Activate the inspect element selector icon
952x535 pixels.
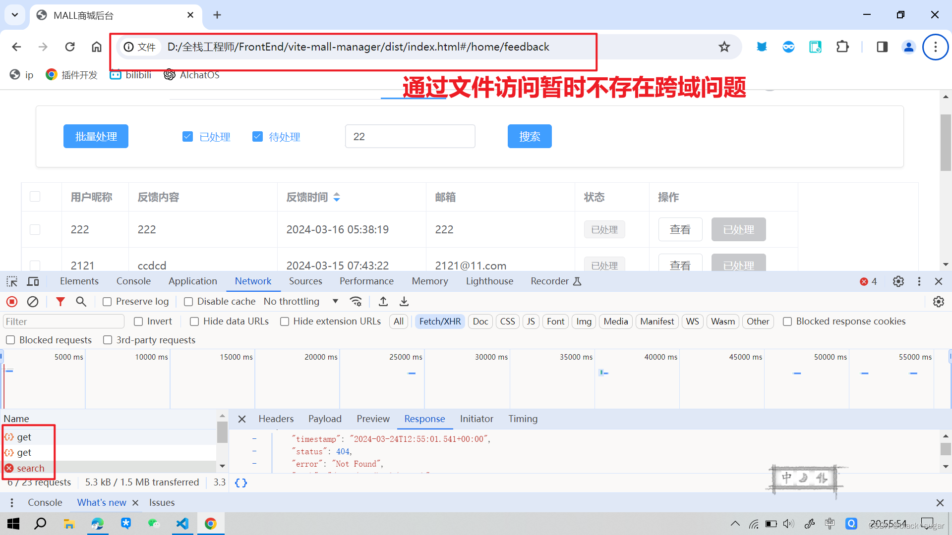coord(12,281)
